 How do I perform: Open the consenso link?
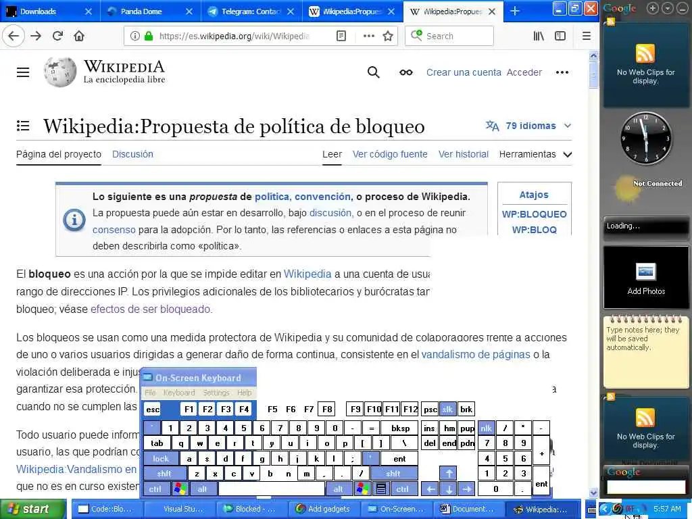[114, 230]
